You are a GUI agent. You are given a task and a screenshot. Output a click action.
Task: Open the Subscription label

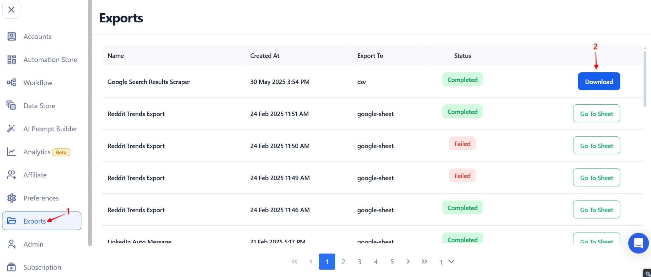tap(42, 267)
